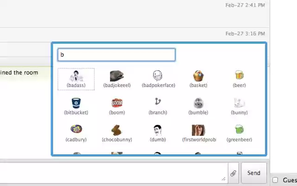Choose the (chocobunny) emoticon
Image resolution: width=297 pixels, height=186 pixels.
(x=117, y=133)
